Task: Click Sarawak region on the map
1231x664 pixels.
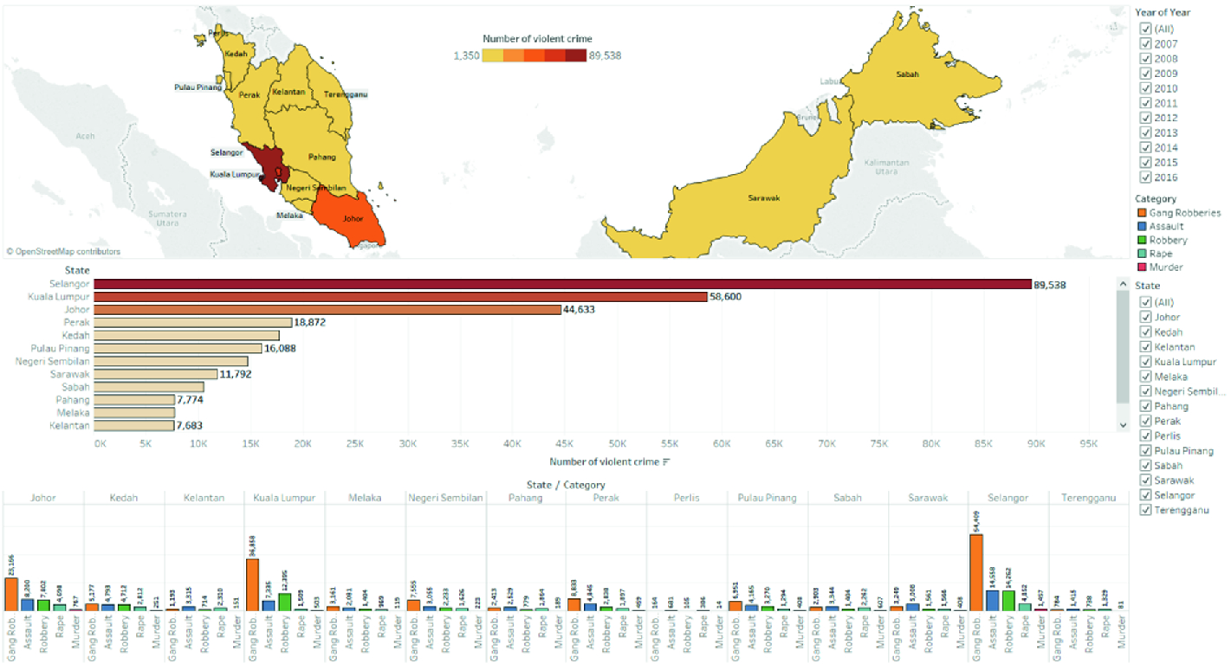Action: (x=762, y=199)
